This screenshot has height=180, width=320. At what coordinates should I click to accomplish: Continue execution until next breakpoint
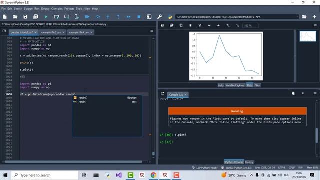128,17
